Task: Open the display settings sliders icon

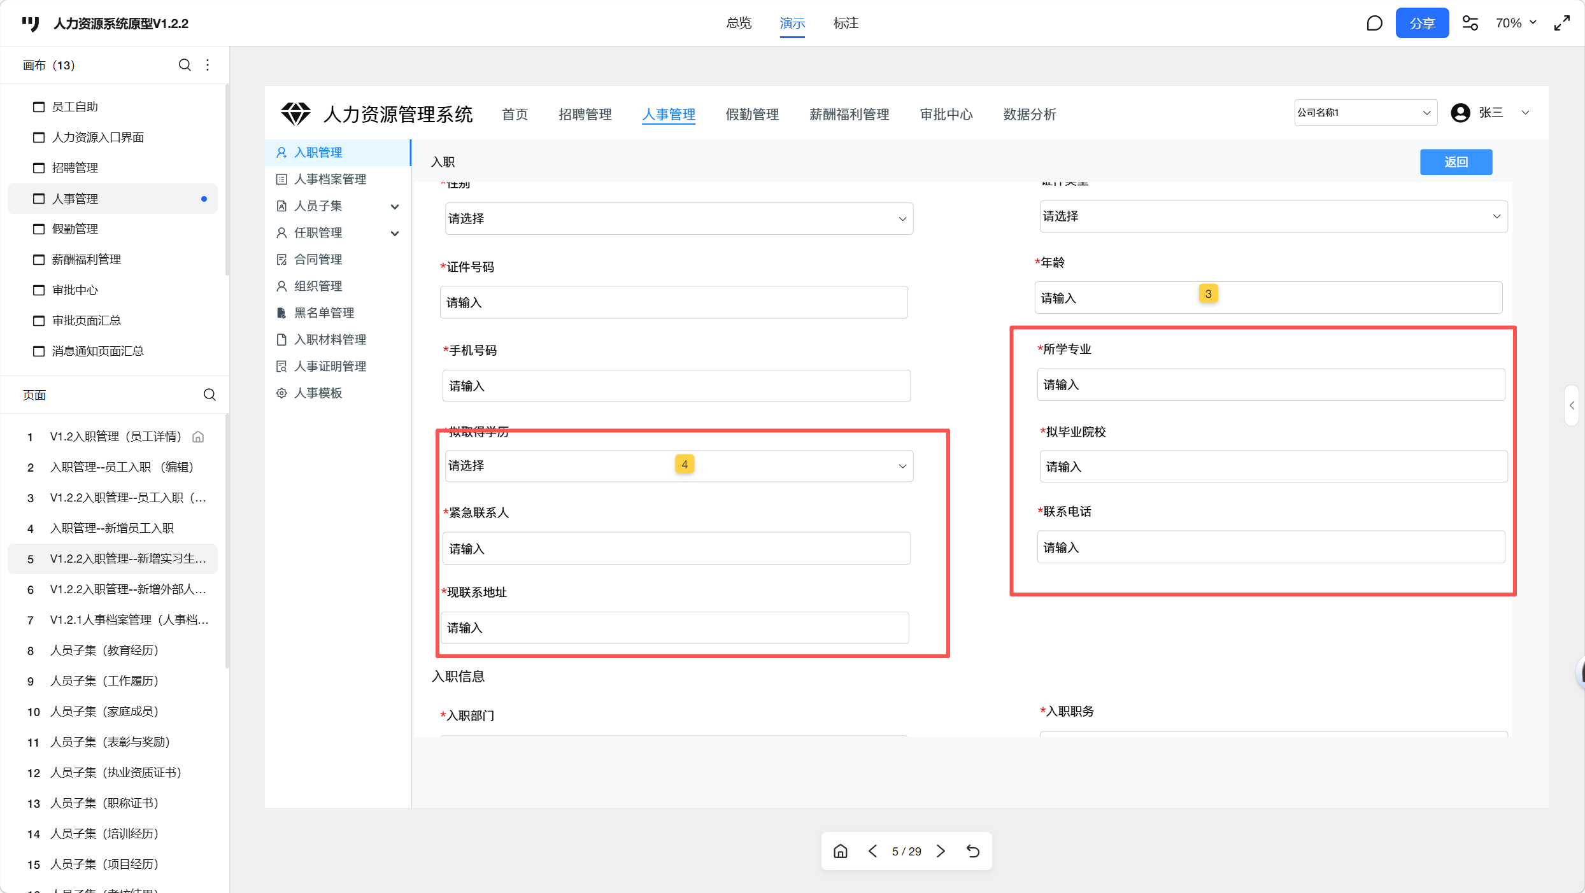Action: (x=1470, y=24)
